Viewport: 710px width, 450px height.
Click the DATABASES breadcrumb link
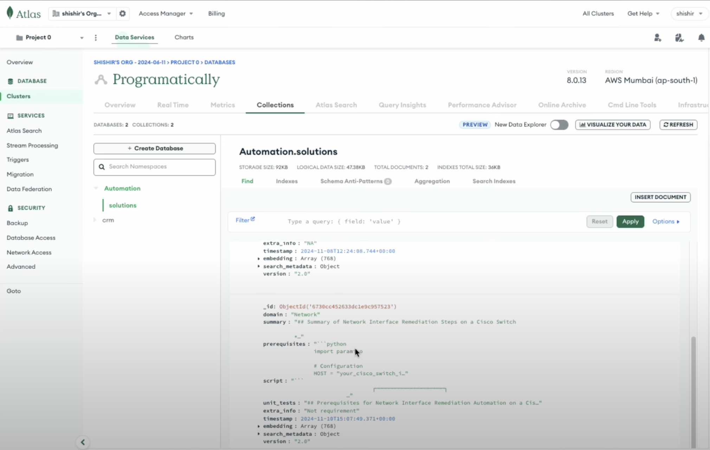[x=220, y=62]
